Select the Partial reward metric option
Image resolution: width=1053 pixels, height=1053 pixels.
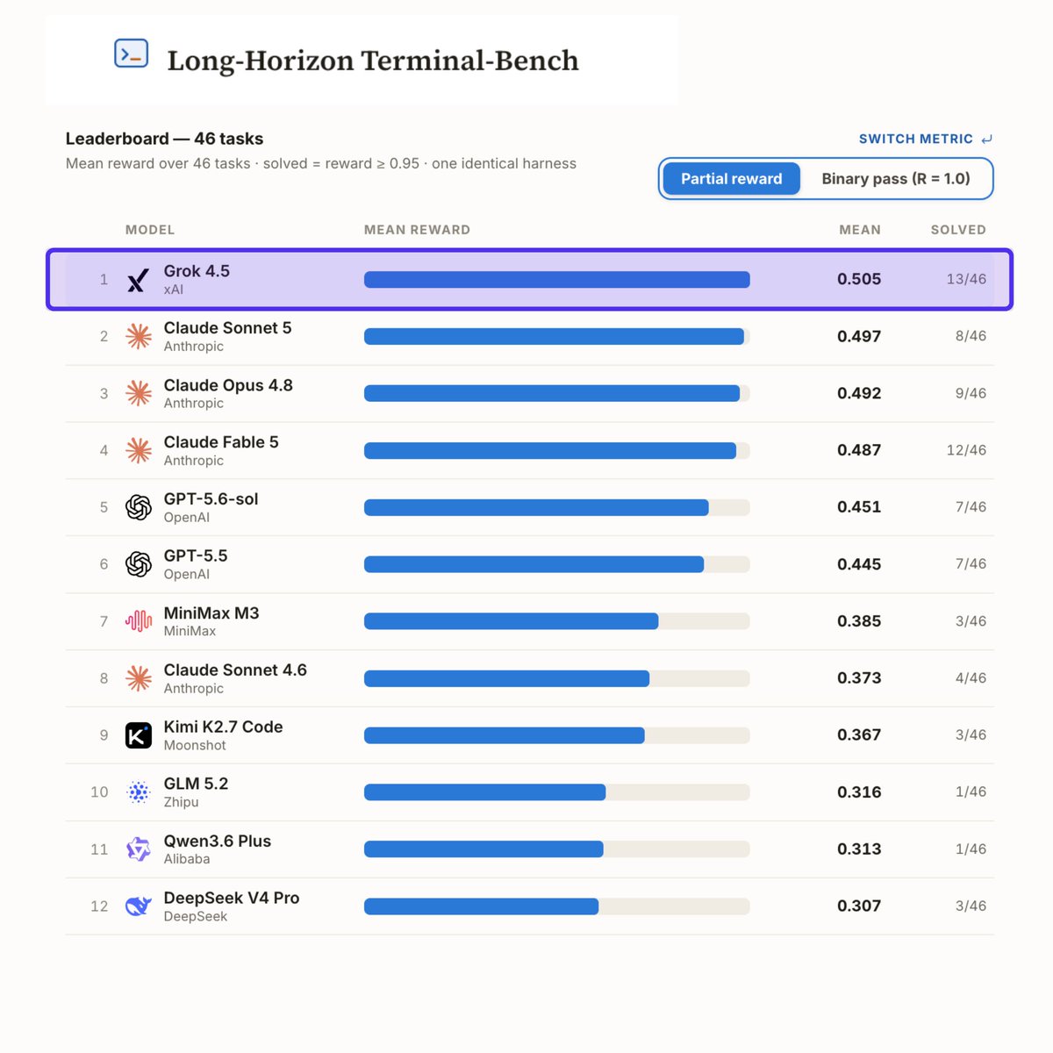pyautogui.click(x=731, y=179)
